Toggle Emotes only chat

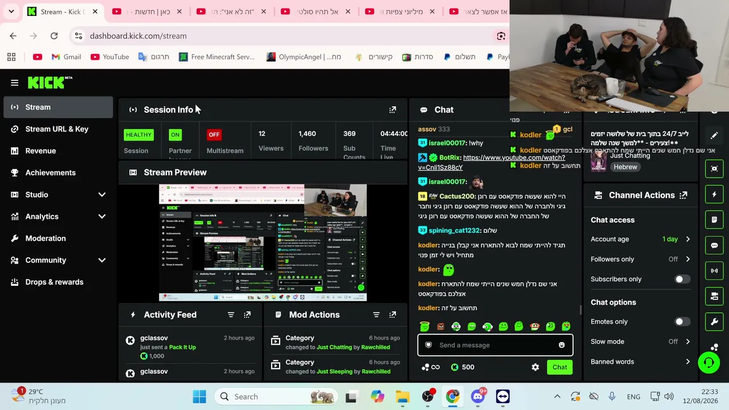click(x=682, y=322)
